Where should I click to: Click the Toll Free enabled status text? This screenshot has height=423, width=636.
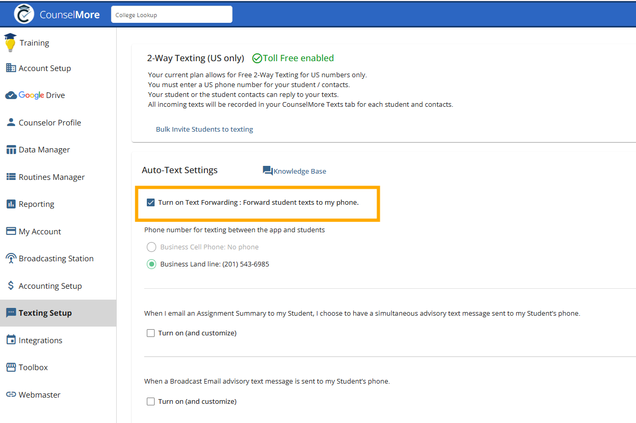(298, 58)
